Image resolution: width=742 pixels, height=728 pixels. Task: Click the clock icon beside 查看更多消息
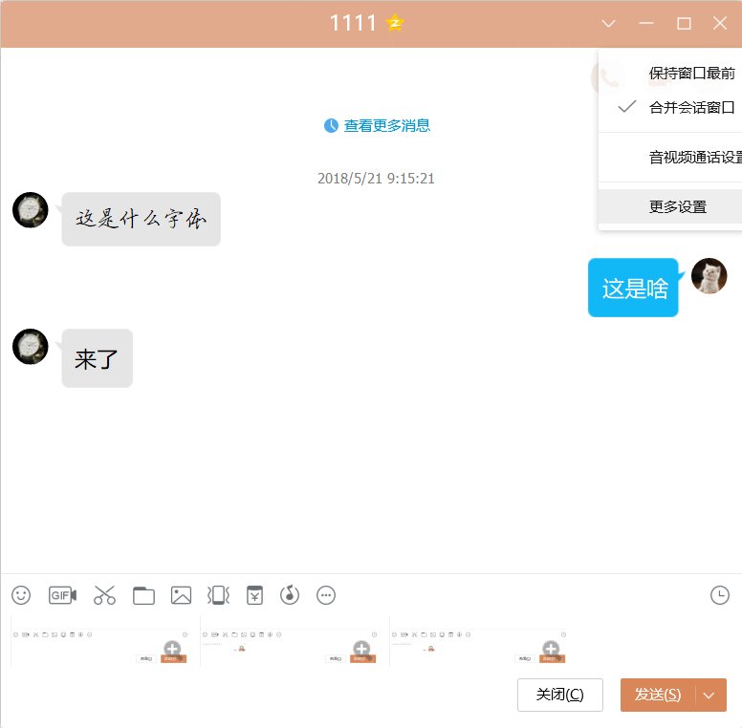coord(331,125)
